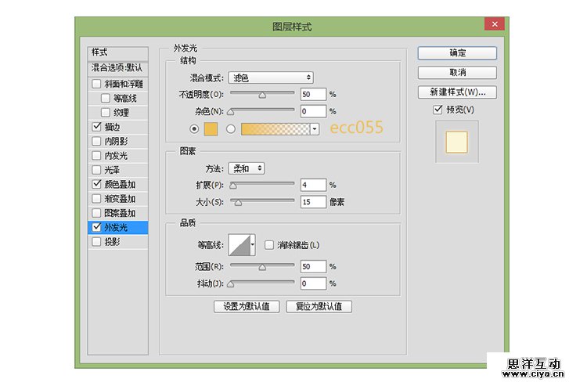Uncheck the 描边 stroke checkbox
This screenshot has height=386, width=587.
[x=96, y=127]
